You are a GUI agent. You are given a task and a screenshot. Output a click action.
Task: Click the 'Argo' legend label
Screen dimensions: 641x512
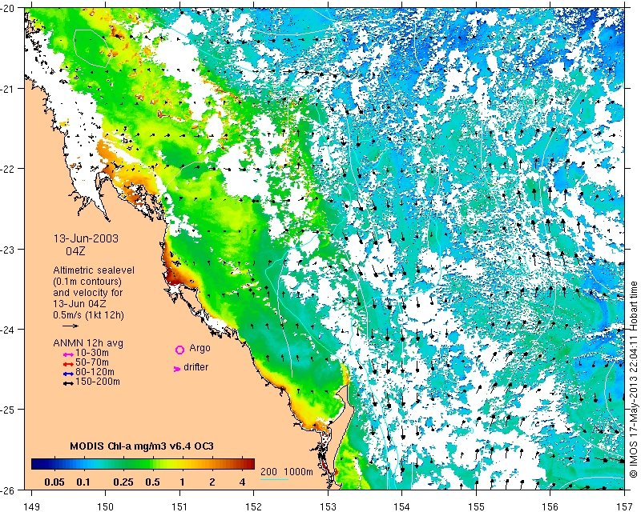coord(200,348)
